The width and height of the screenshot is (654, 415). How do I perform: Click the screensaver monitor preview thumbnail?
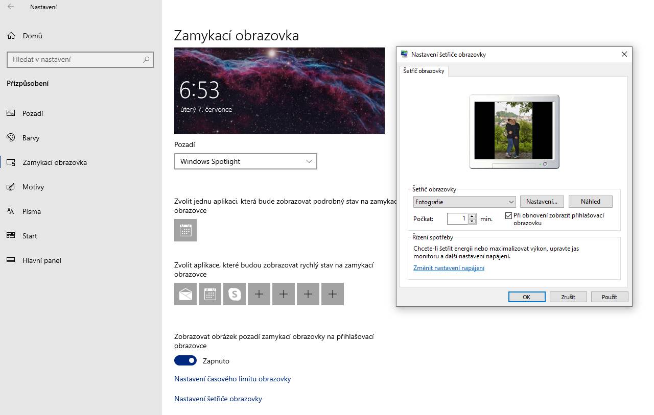point(514,131)
